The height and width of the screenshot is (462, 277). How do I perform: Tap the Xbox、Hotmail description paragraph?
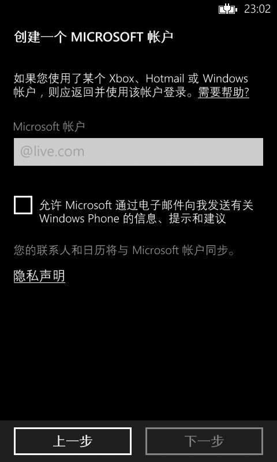[x=132, y=85]
